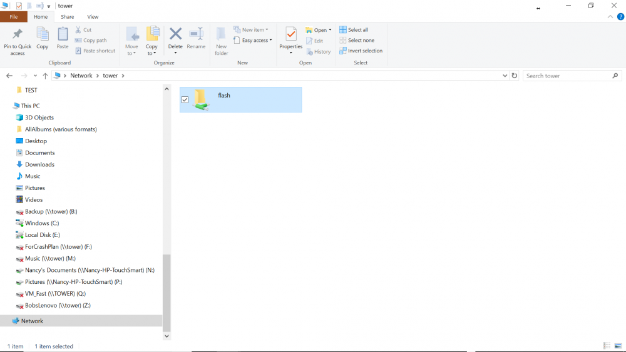Focus the Search tower field
This screenshot has width=626, height=352.
[x=573, y=76]
